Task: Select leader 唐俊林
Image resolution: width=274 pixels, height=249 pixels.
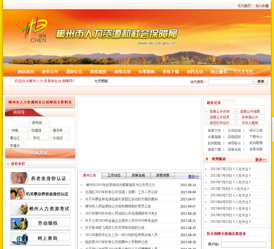Action: (x=60, y=130)
